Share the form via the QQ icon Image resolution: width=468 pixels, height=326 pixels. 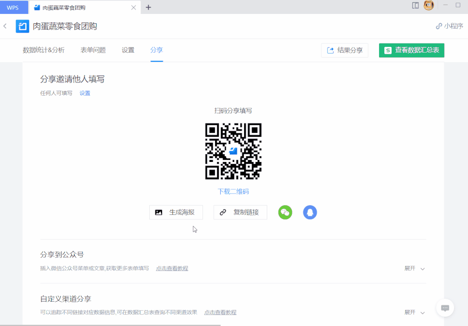310,212
